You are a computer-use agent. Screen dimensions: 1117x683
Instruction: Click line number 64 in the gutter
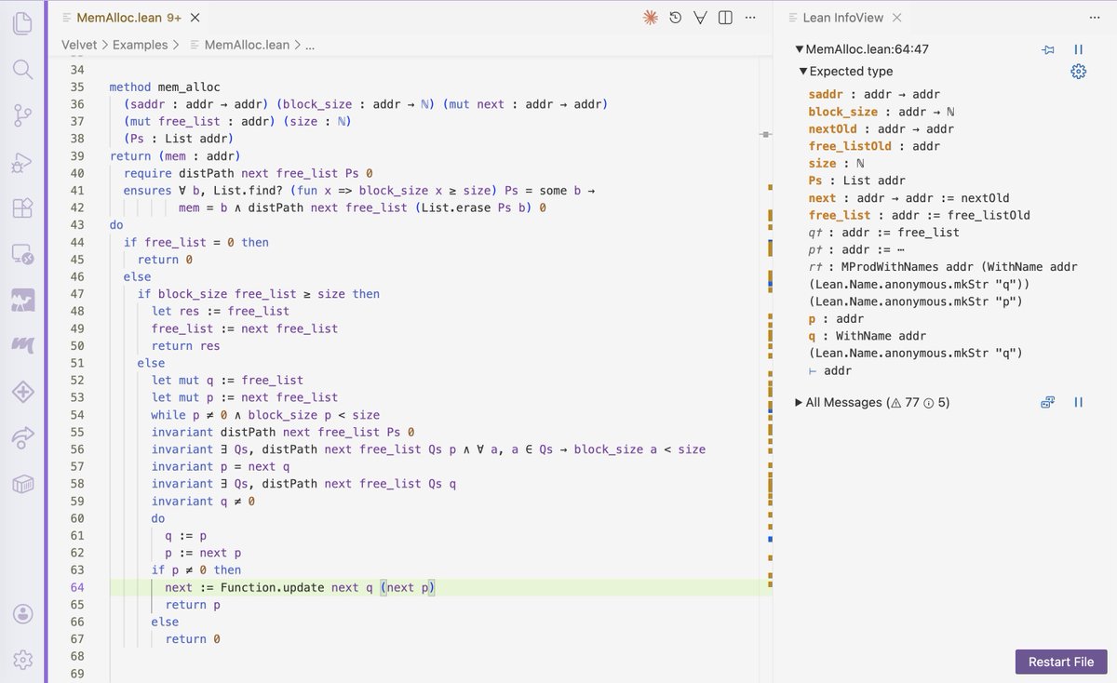click(76, 587)
